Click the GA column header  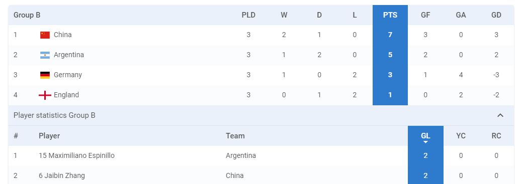461,15
